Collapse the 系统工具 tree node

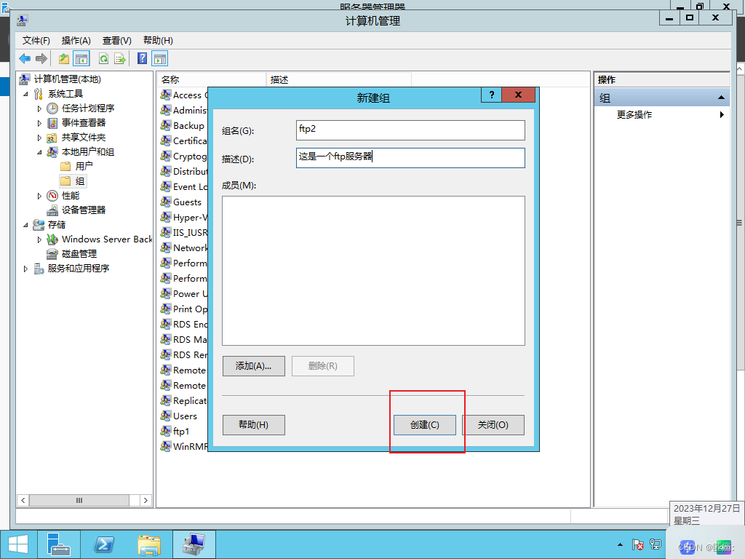[x=25, y=94]
